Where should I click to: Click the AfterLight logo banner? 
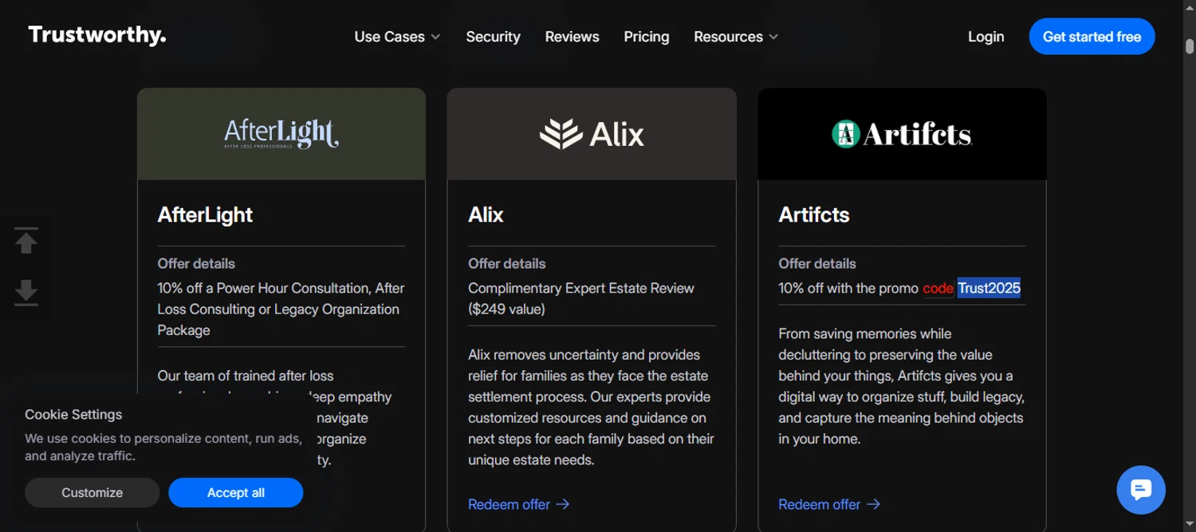tap(281, 134)
